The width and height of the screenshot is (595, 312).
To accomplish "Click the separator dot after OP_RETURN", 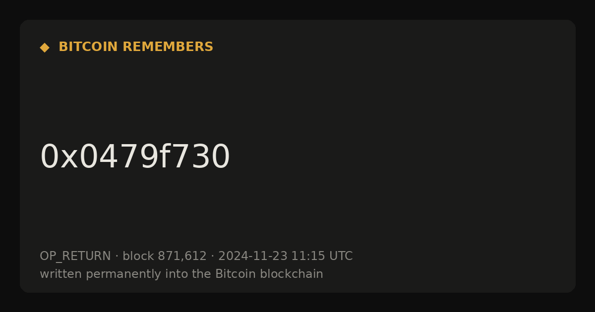I will [x=117, y=257].
